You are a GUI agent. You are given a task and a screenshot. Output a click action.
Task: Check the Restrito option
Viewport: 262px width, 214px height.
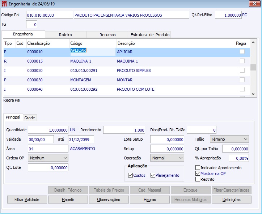coord(198,179)
